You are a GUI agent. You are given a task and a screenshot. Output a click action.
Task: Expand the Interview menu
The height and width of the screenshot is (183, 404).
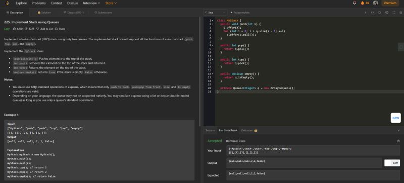(x=91, y=3)
